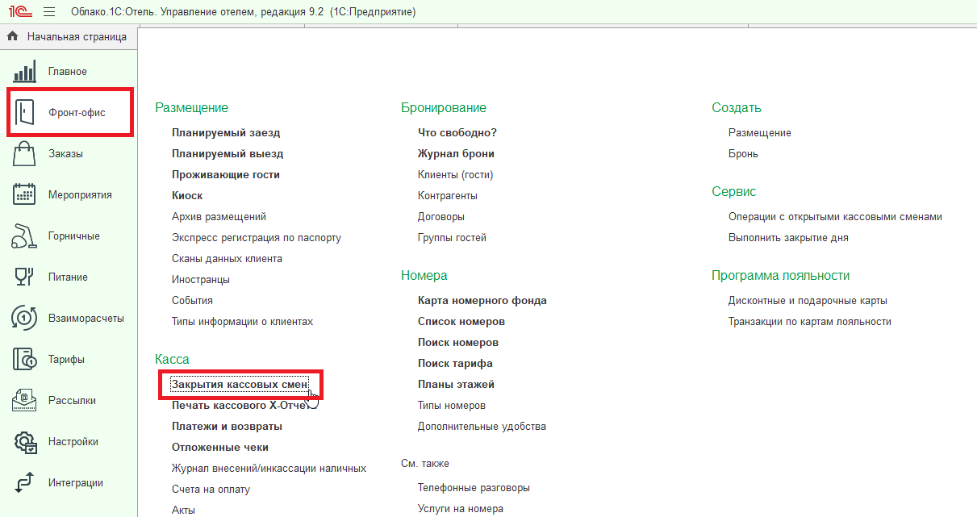Open the Тарифы documents icon
The width and height of the screenshot is (977, 517).
tap(25, 360)
